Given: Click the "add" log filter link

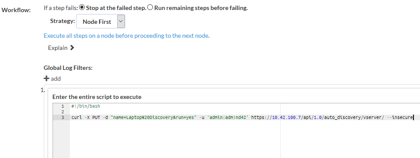Looking at the screenshot, I should pos(56,79).
